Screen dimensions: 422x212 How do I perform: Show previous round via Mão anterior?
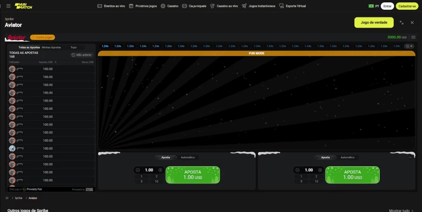point(82,55)
